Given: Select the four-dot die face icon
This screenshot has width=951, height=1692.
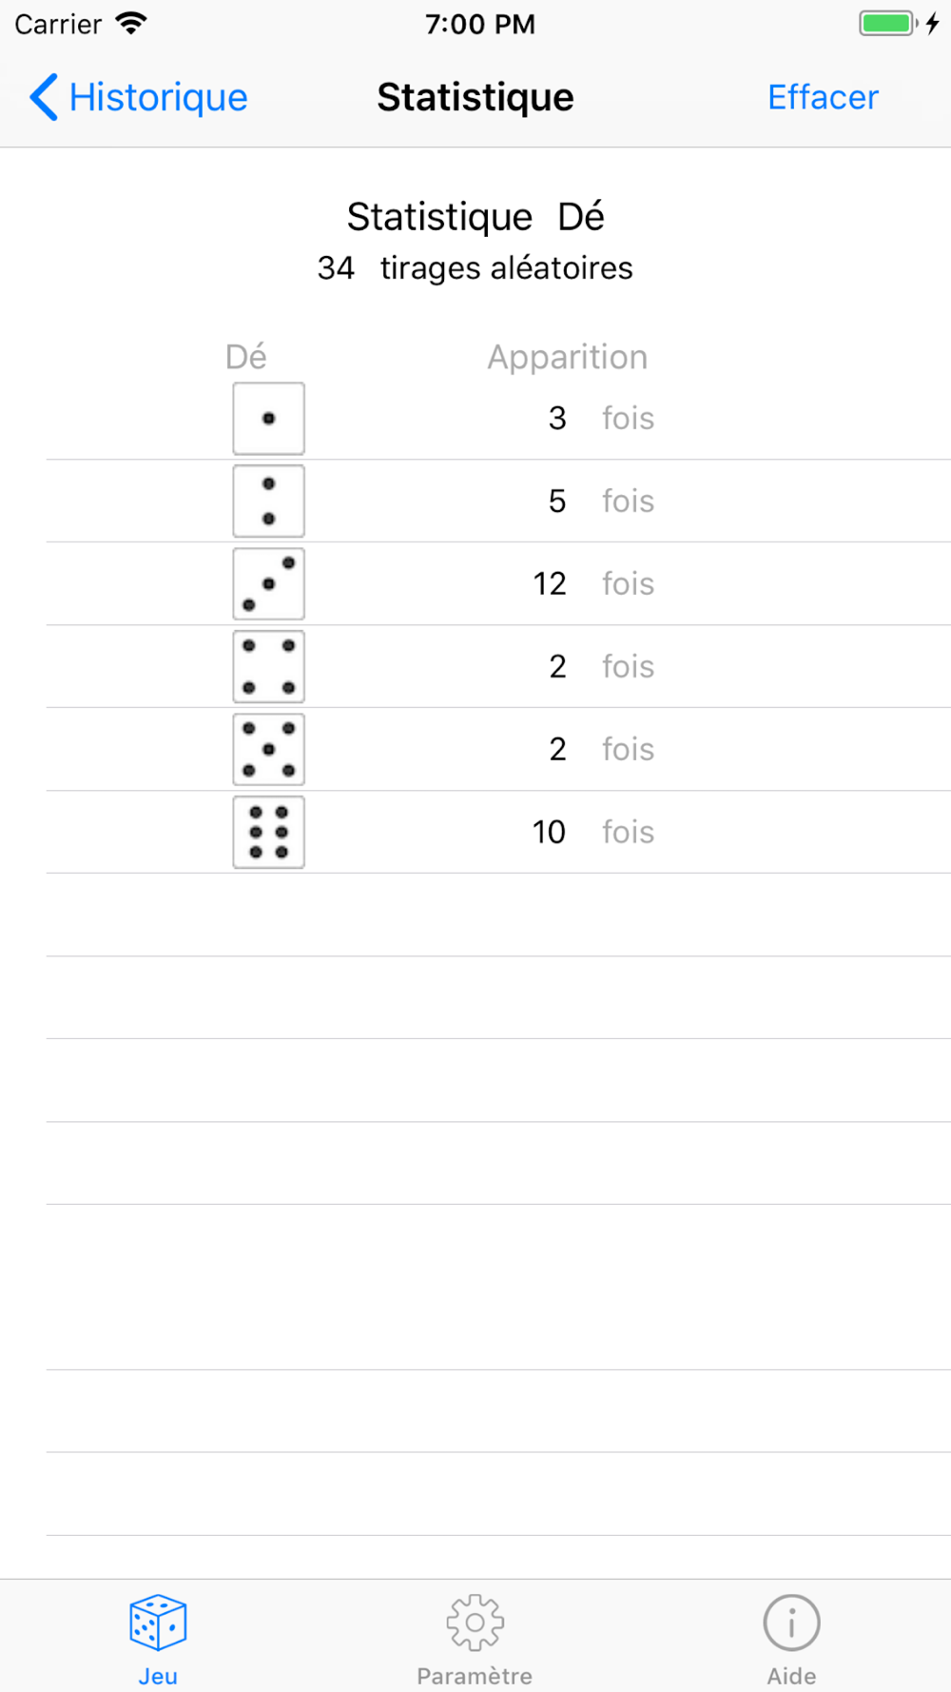Looking at the screenshot, I should pos(269,667).
